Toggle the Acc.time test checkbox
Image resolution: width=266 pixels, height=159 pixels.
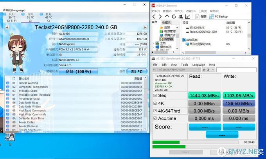155,118
